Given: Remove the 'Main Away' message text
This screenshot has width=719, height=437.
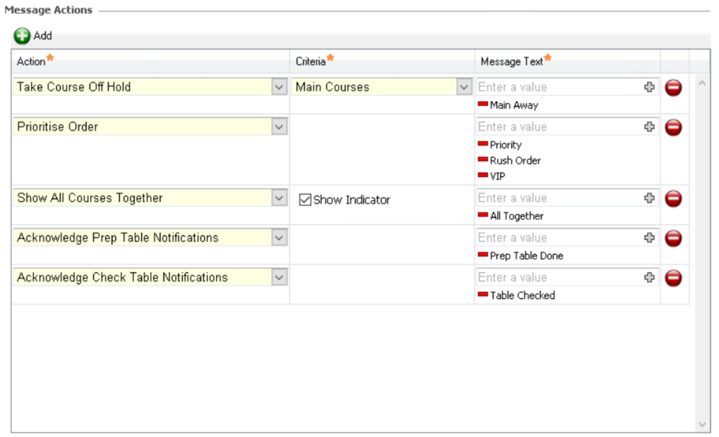Looking at the screenshot, I should pos(483,104).
